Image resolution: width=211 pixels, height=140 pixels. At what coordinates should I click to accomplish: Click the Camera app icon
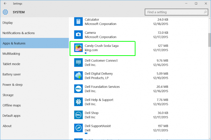point(79,34)
